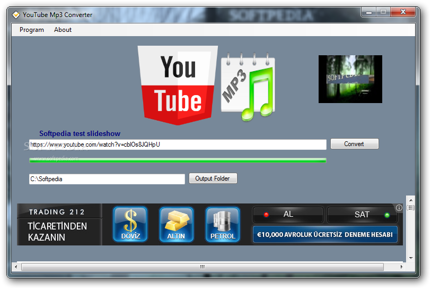Click the horizontal scrollbar left arrow
This screenshot has height=289, width=431.
click(x=16, y=267)
